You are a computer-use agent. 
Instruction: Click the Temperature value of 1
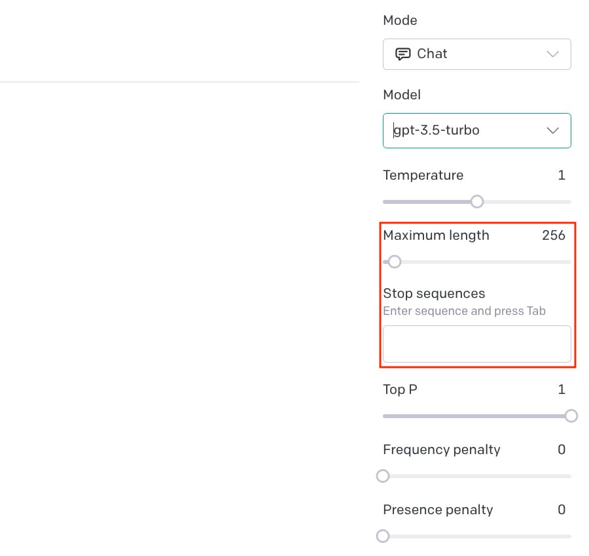(562, 175)
